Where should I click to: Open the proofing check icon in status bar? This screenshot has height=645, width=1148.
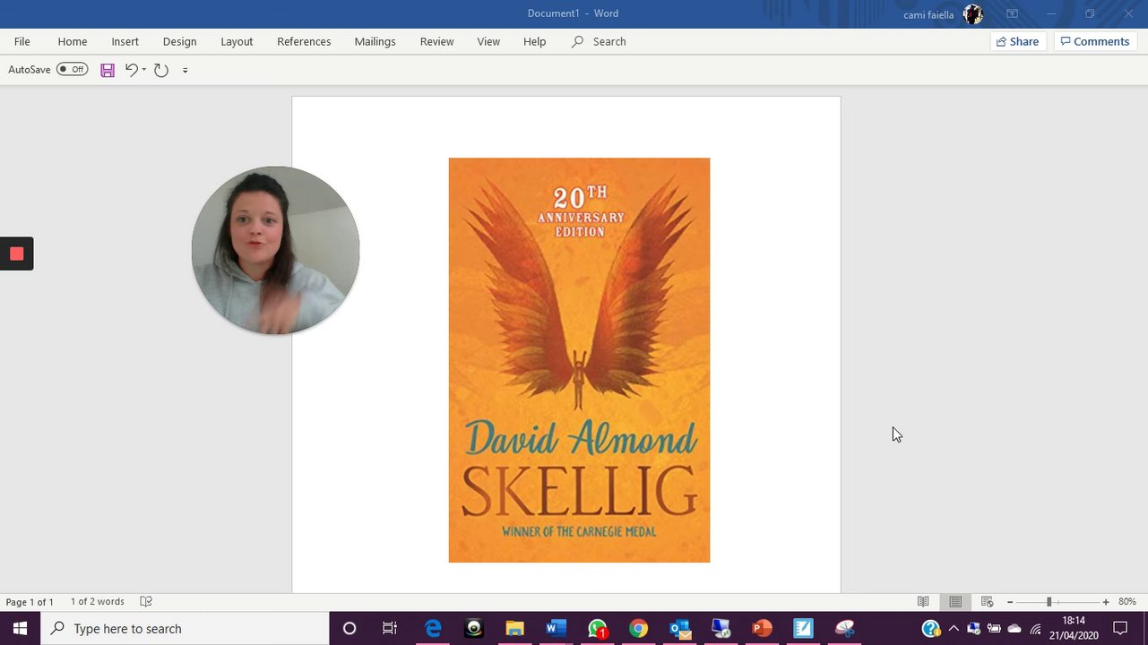coord(146,602)
